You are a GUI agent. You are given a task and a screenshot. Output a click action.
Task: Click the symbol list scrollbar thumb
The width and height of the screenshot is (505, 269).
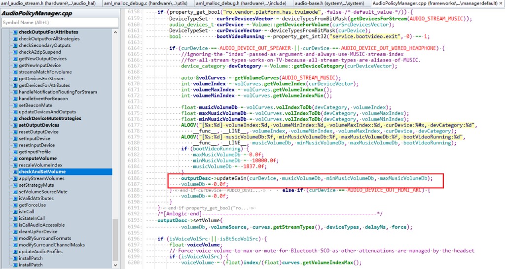[115, 240]
